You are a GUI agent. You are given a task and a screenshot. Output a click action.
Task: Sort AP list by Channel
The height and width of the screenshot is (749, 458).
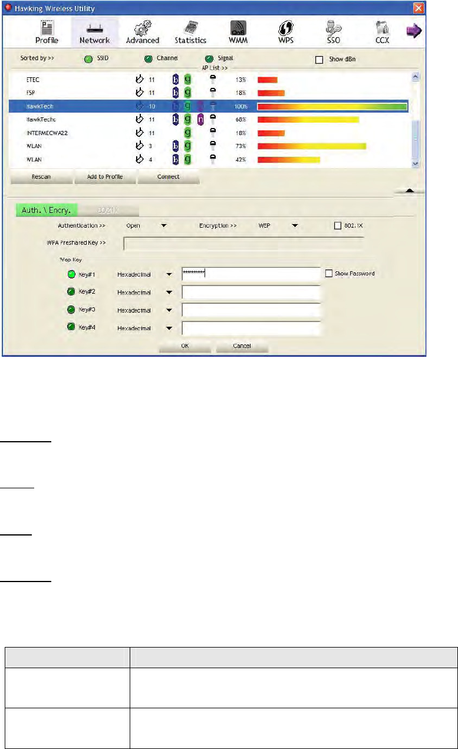click(148, 59)
